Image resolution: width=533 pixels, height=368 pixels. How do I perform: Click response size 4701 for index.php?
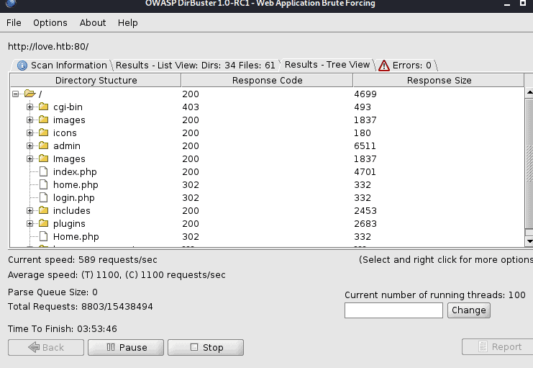click(365, 171)
